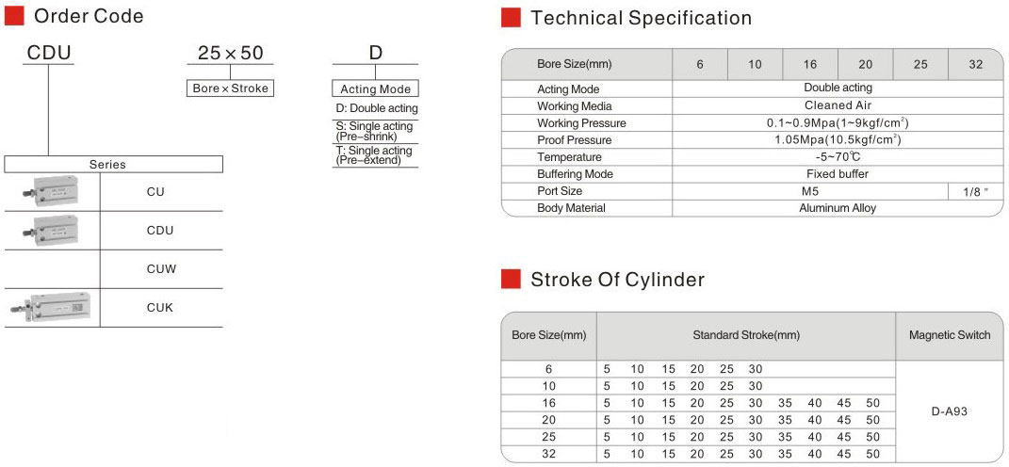Screen dimensions: 1009x467
Task: Click the Bore × Stroke label box
Action: [230, 89]
